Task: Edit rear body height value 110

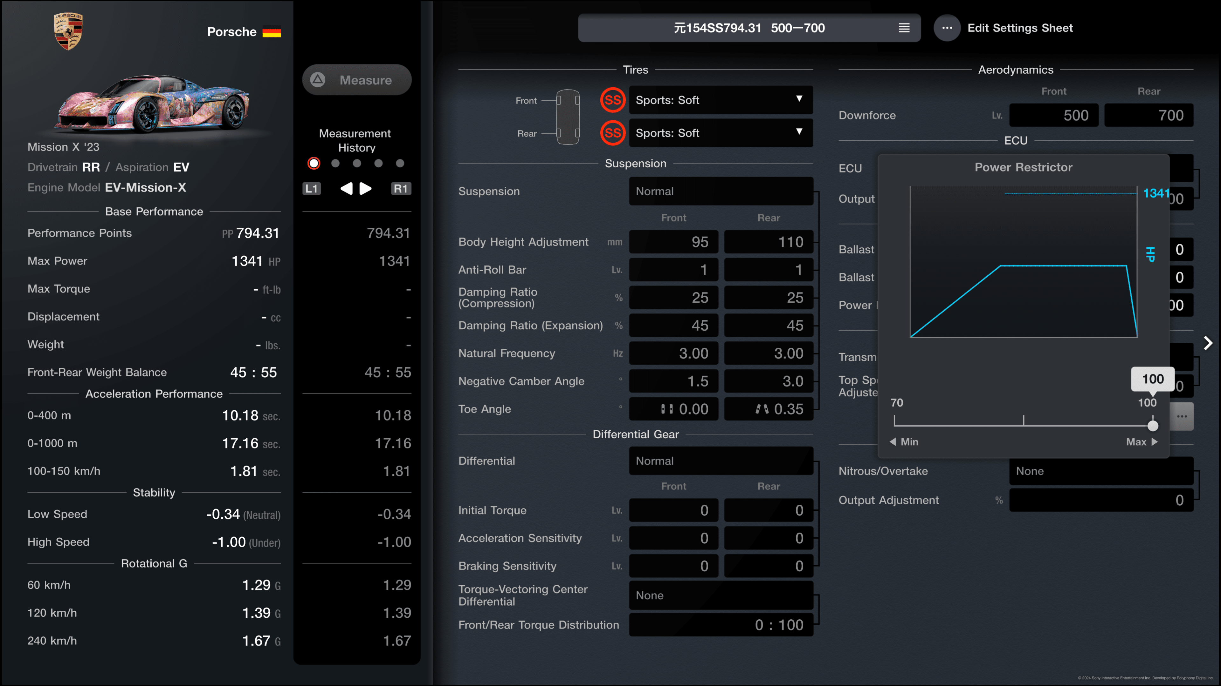Action: pos(768,242)
